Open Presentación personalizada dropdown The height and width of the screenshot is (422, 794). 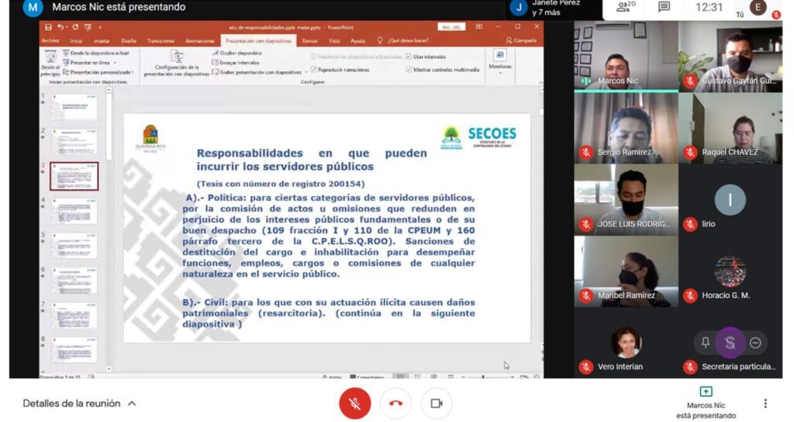[x=99, y=72]
